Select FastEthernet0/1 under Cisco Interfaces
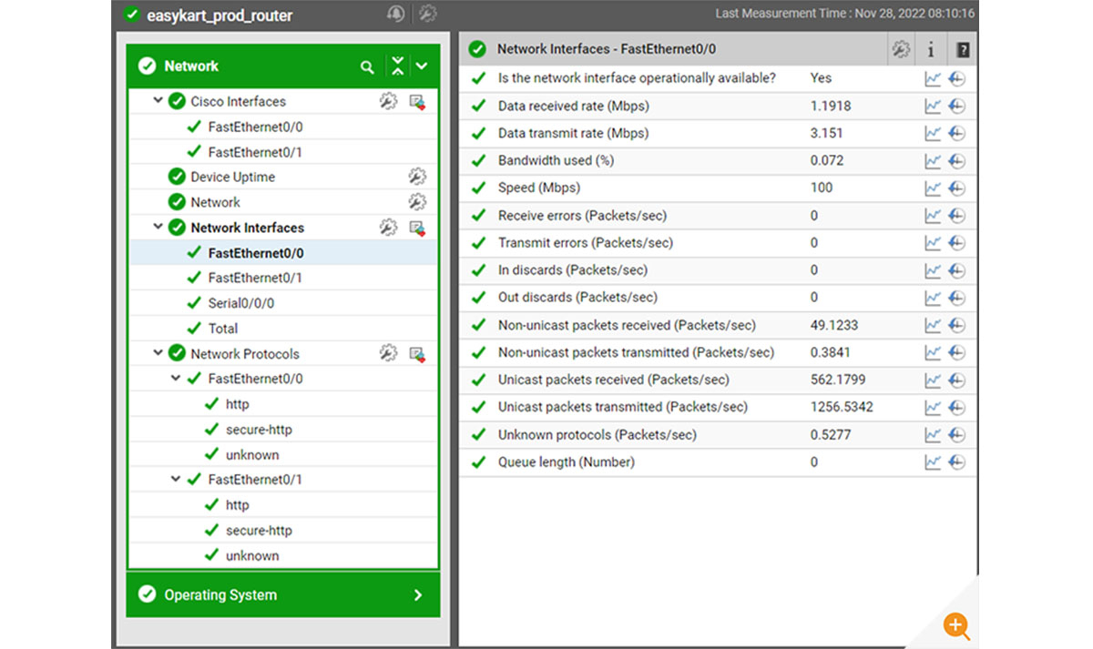 (x=255, y=152)
